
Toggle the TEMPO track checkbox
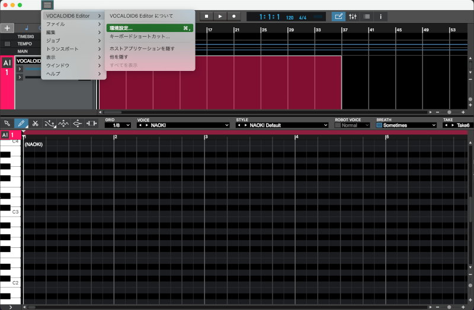7,44
